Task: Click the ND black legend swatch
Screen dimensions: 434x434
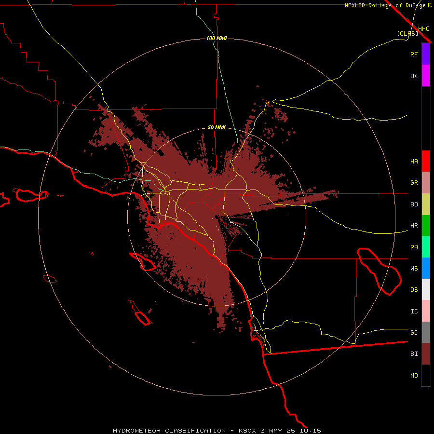Action: coord(426,375)
